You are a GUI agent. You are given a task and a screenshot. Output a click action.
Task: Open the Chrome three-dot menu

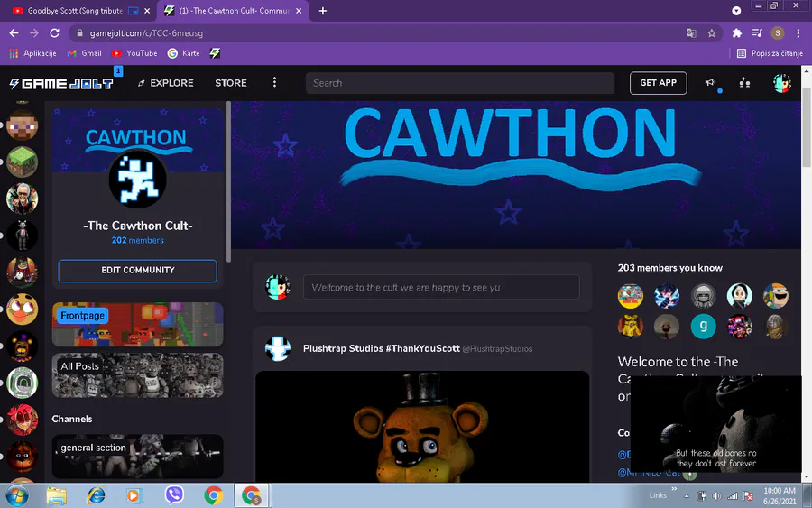point(798,33)
